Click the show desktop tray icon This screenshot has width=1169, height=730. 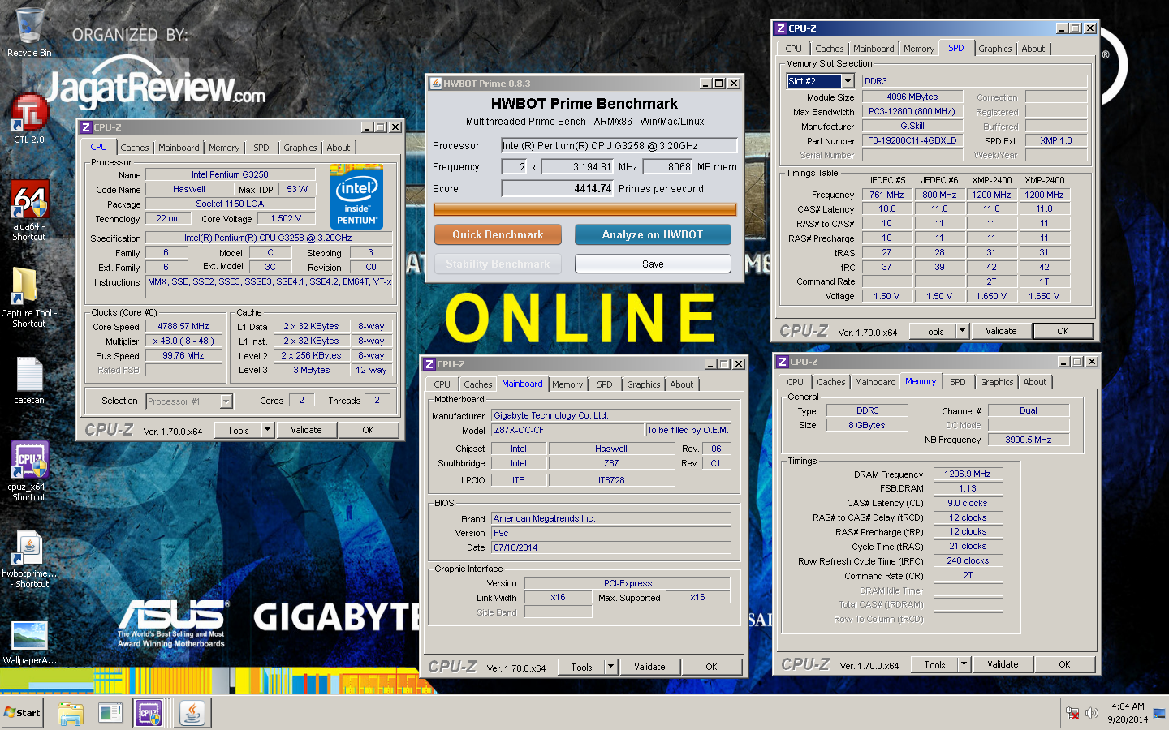[x=1158, y=713]
